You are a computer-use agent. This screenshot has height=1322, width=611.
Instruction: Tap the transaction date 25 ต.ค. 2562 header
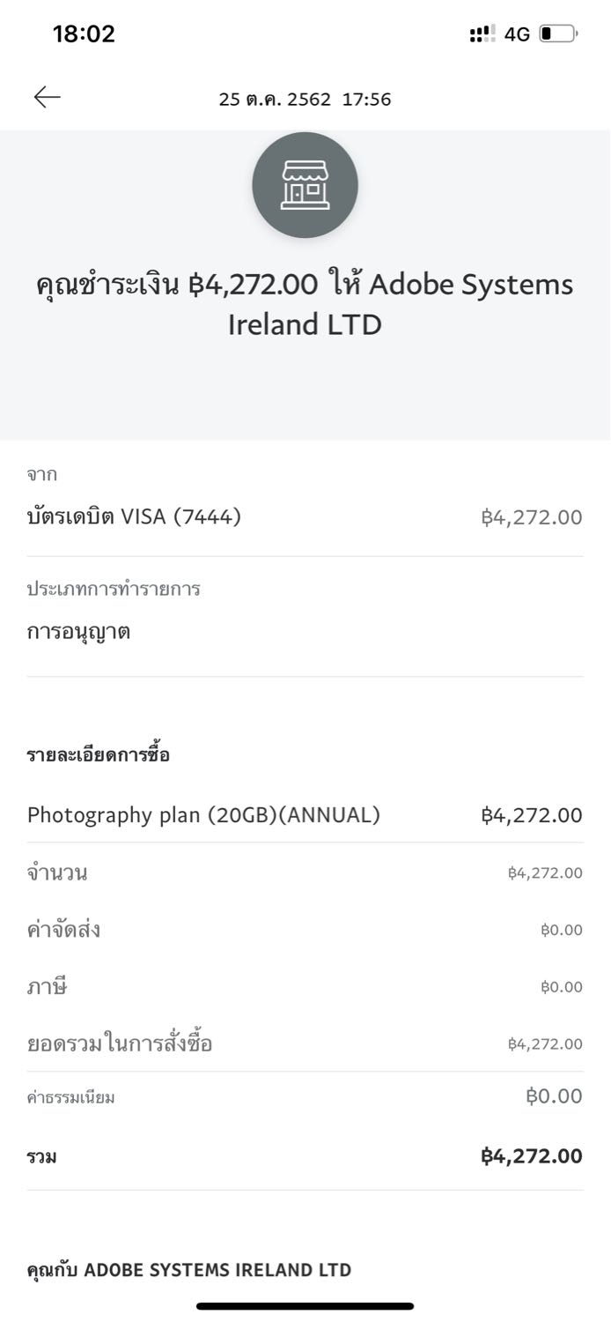coord(305,100)
